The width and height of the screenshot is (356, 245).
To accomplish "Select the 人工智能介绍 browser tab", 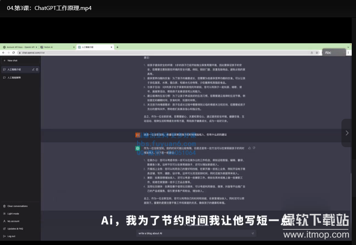I will [95, 47].
